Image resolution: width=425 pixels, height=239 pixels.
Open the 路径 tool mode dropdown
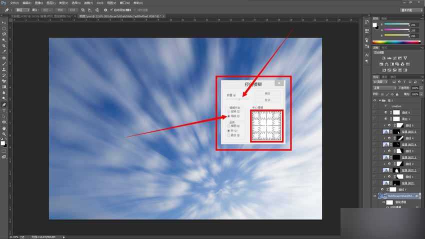tap(22, 10)
